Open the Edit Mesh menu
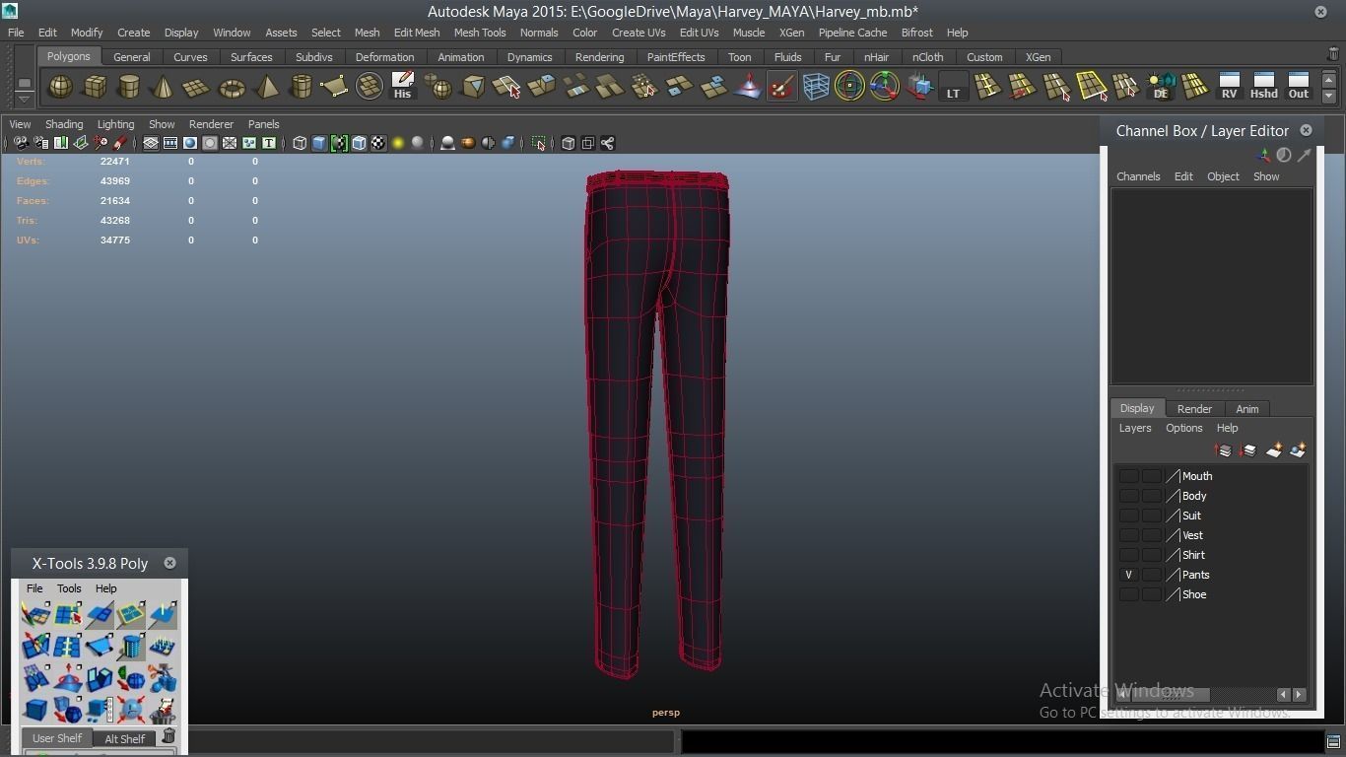 417,33
